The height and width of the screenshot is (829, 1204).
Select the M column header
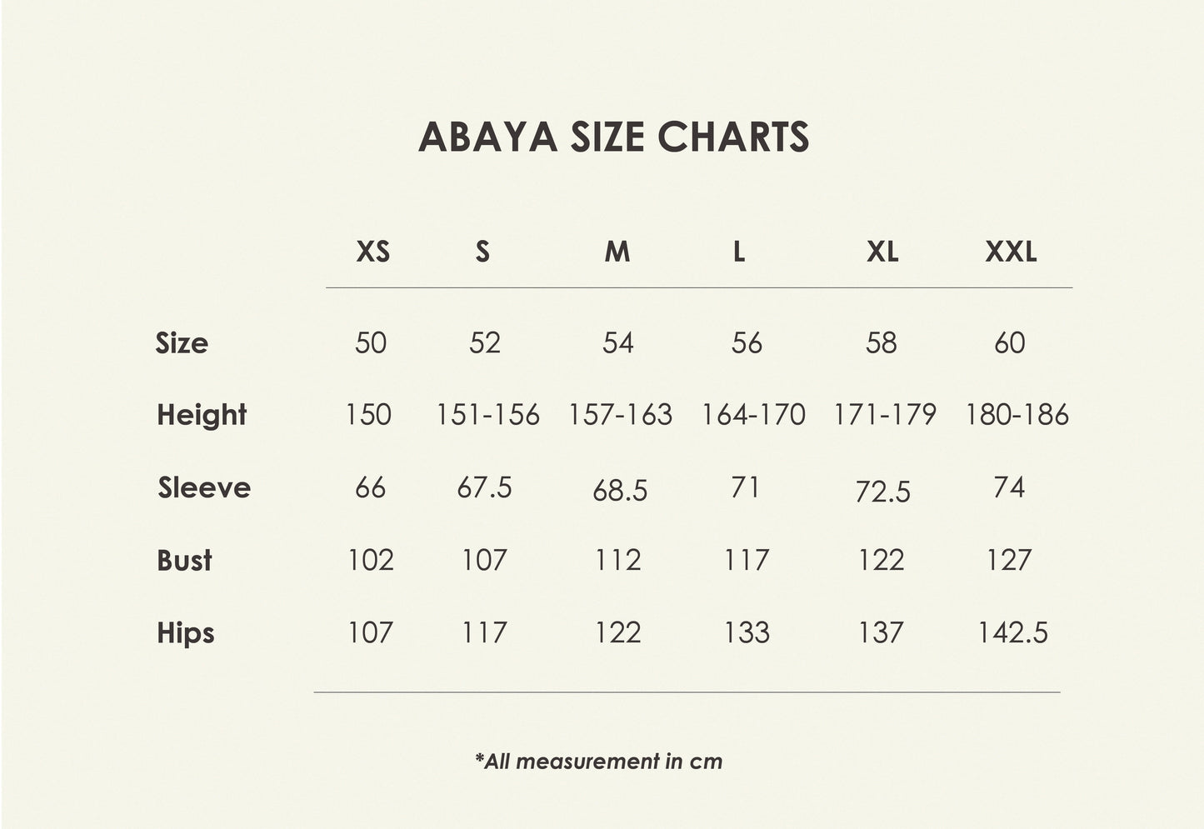click(617, 252)
